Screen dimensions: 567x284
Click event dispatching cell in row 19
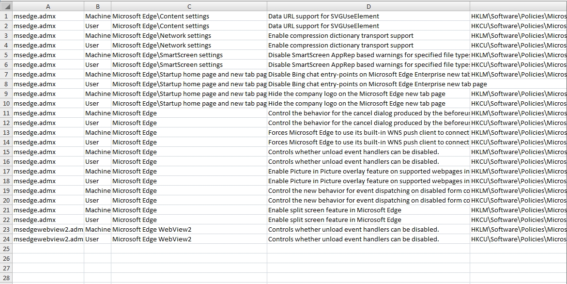[368, 190]
